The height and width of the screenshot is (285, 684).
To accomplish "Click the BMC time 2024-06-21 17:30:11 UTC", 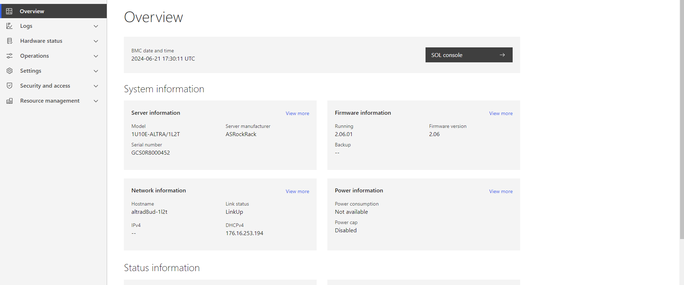I will 163,59.
